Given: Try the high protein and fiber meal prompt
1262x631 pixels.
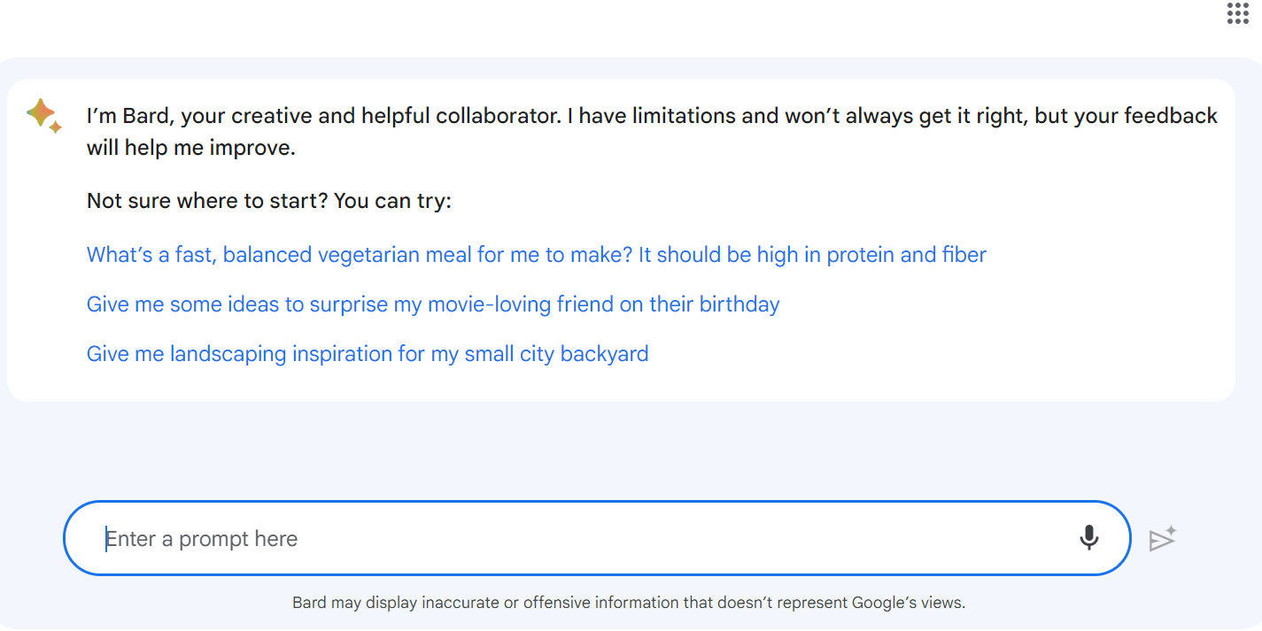Looking at the screenshot, I should pos(536,255).
